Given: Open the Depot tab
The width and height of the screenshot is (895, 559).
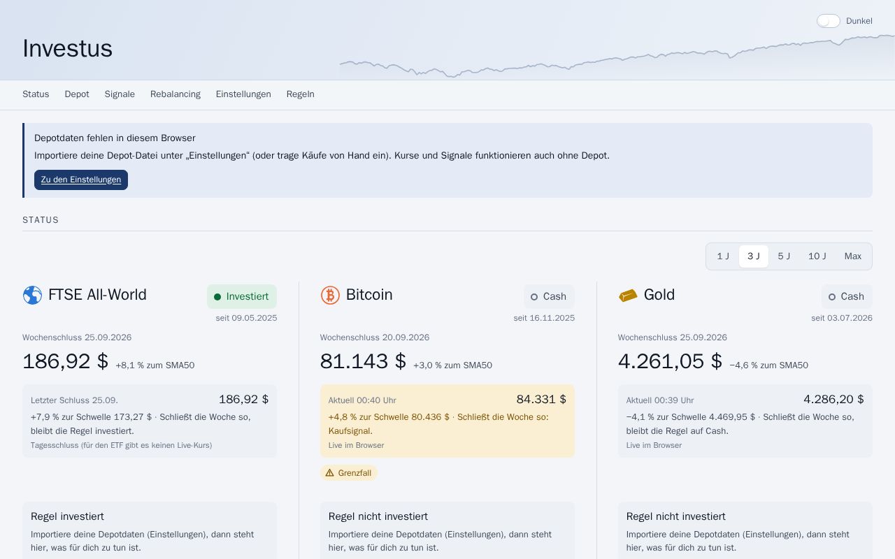Looking at the screenshot, I should [77, 94].
